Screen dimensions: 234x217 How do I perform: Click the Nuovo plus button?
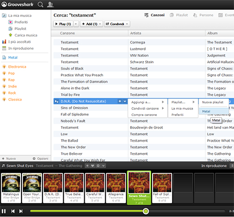point(9,159)
